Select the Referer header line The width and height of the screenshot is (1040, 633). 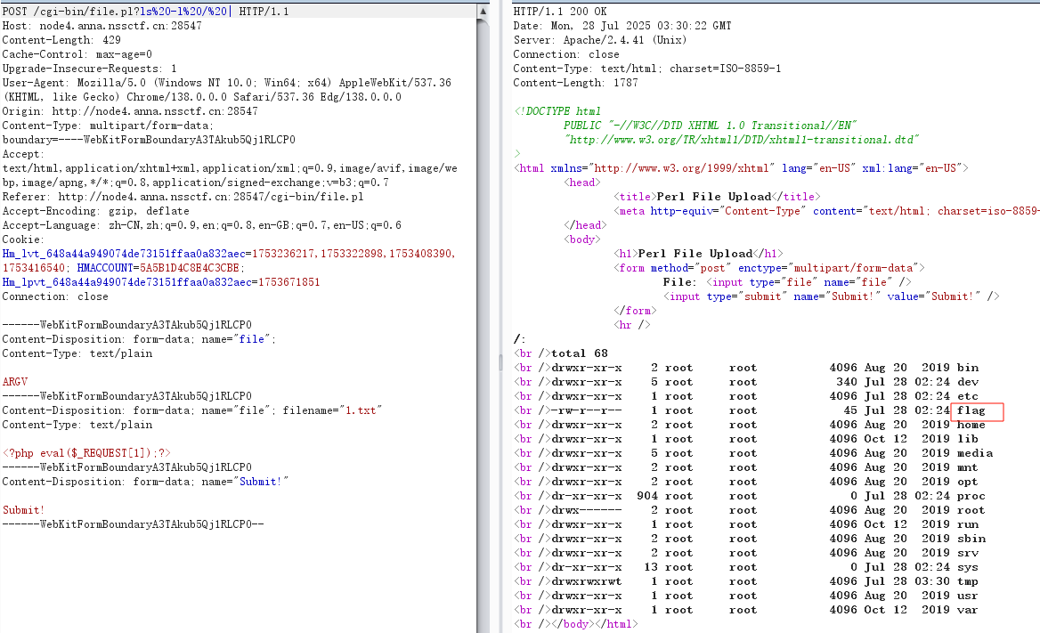click(183, 197)
